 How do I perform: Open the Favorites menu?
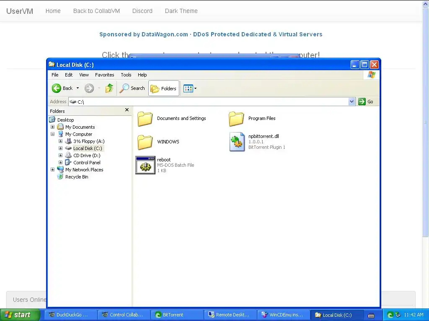click(104, 75)
